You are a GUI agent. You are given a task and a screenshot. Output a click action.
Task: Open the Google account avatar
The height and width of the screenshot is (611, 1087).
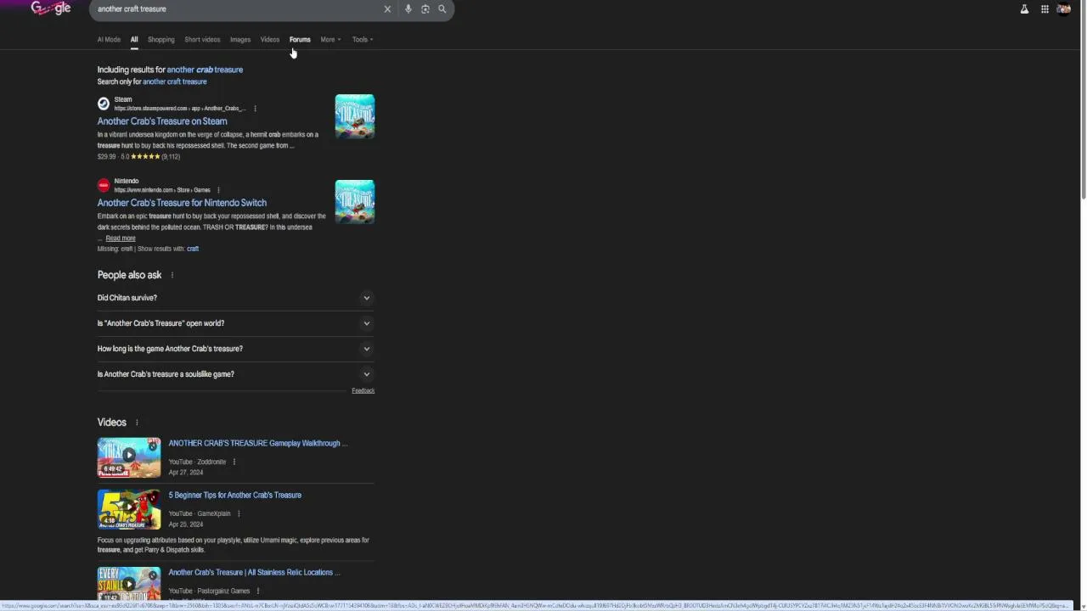[x=1064, y=9]
